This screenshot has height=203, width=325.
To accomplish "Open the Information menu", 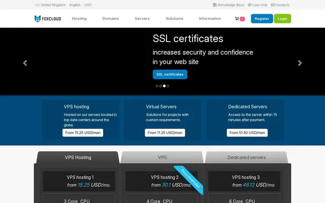I will coord(210,19).
